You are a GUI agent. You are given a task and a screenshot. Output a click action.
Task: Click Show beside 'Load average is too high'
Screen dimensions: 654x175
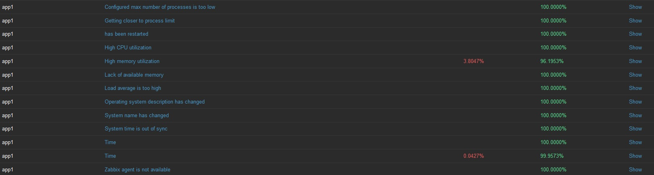635,88
